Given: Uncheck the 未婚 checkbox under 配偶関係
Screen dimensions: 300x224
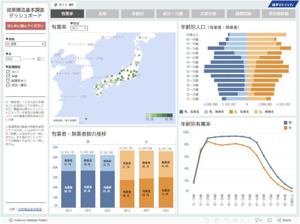Looking at the screenshot, I should (8, 76).
